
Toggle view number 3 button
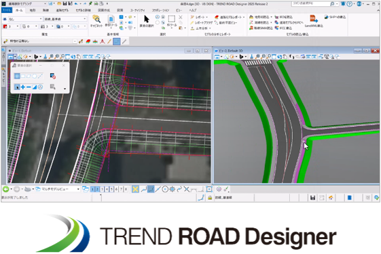click(x=102, y=189)
